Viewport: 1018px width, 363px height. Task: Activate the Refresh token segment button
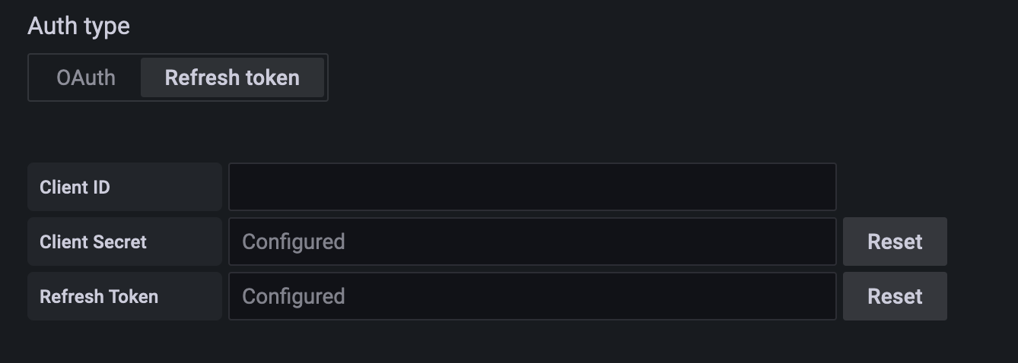click(x=232, y=77)
